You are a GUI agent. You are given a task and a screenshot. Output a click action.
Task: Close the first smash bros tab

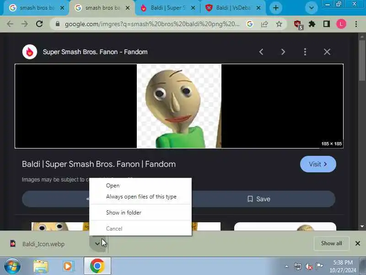[x=62, y=8]
